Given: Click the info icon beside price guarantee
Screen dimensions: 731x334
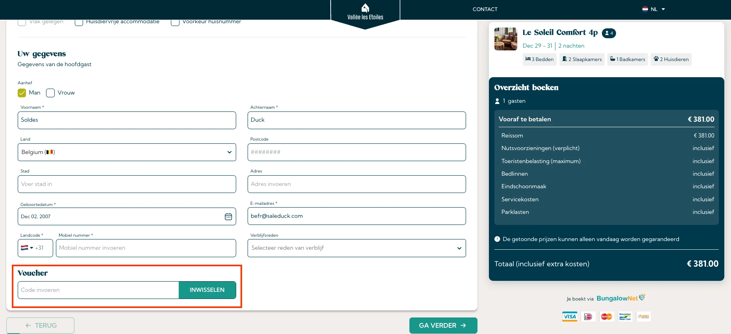Looking at the screenshot, I should (x=497, y=239).
